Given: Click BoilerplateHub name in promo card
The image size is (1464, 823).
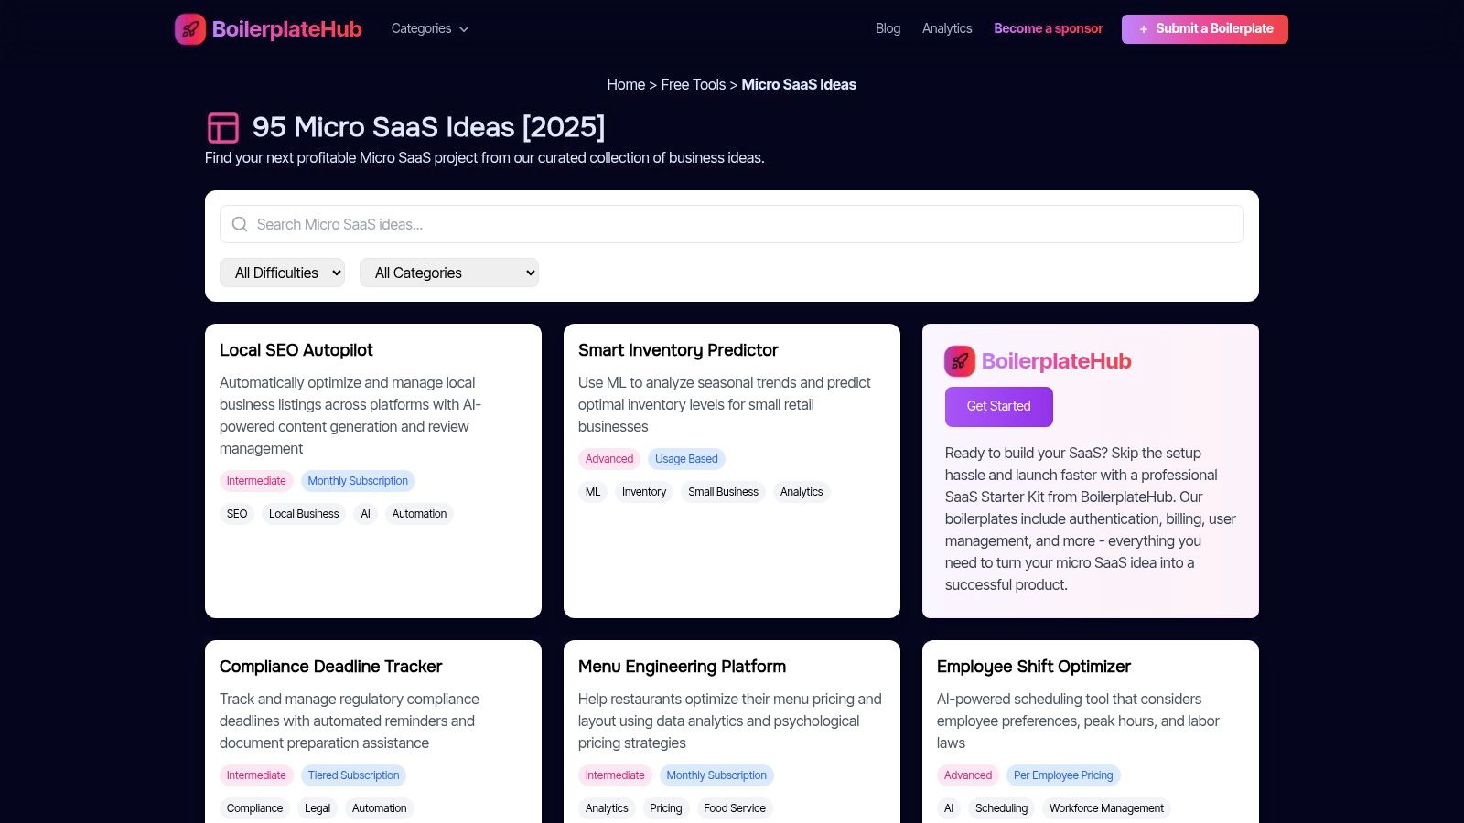Looking at the screenshot, I should point(1056,361).
